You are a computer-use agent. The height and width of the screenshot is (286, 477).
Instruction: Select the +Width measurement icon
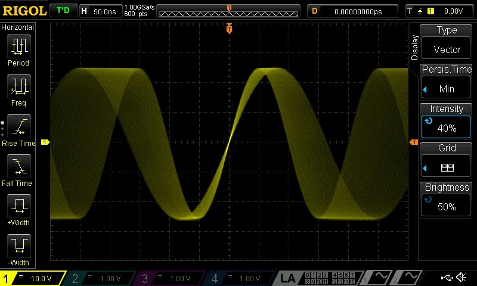18,207
